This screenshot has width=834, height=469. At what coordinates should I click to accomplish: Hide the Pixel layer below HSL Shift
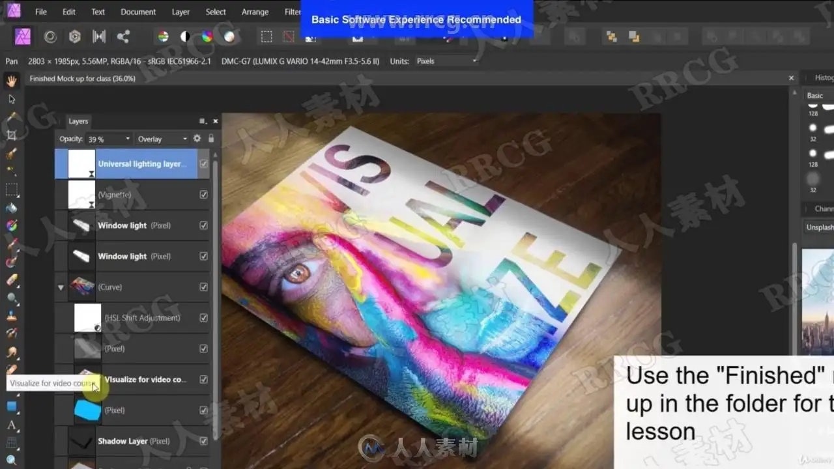click(203, 348)
